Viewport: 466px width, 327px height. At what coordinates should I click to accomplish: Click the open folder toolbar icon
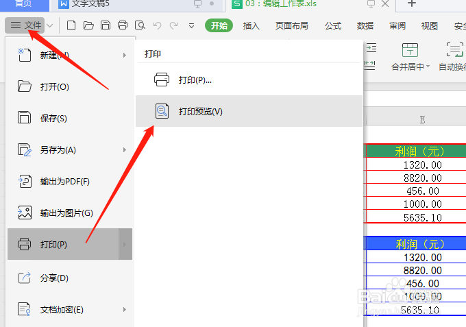tap(88, 25)
